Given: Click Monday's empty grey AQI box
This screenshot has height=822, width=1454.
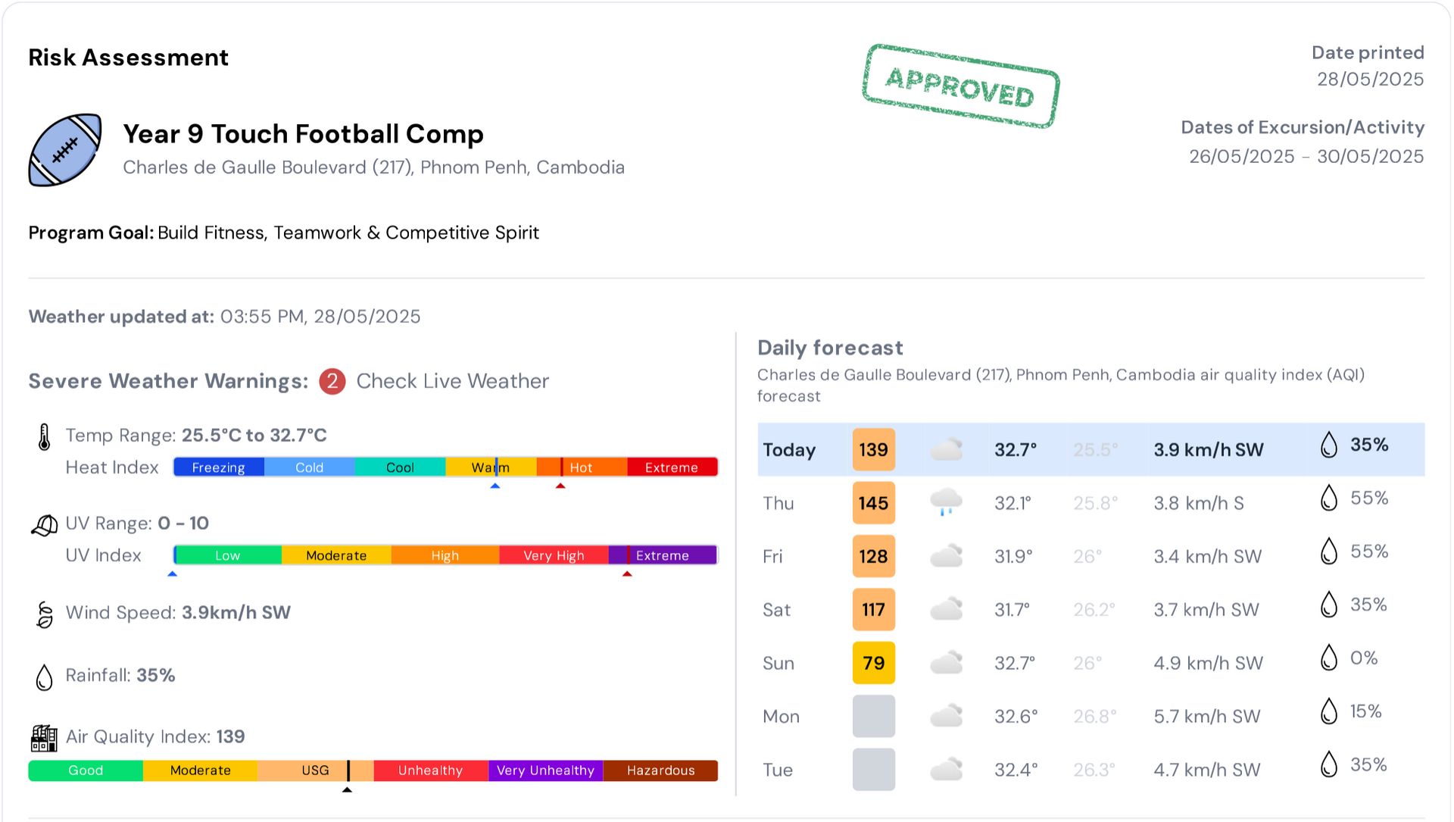Looking at the screenshot, I should pyautogui.click(x=873, y=716).
